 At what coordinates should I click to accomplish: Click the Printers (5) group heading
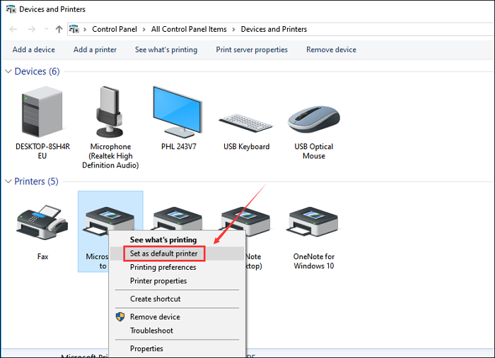(36, 181)
